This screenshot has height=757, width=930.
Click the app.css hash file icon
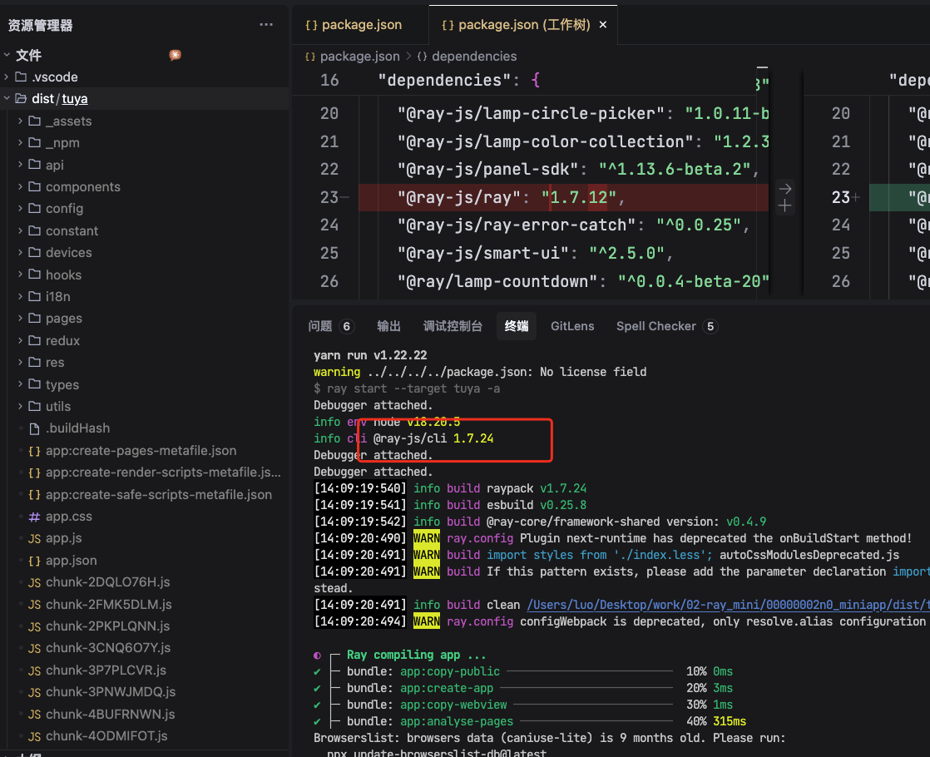point(34,517)
